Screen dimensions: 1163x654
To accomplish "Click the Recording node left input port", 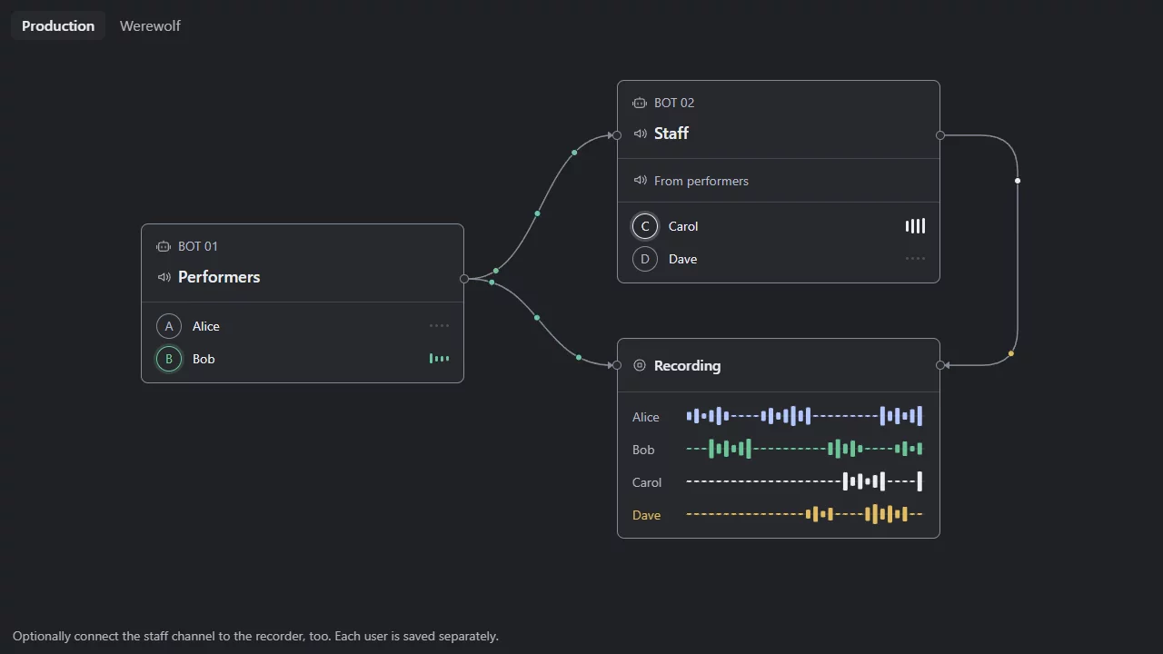I will pos(617,365).
